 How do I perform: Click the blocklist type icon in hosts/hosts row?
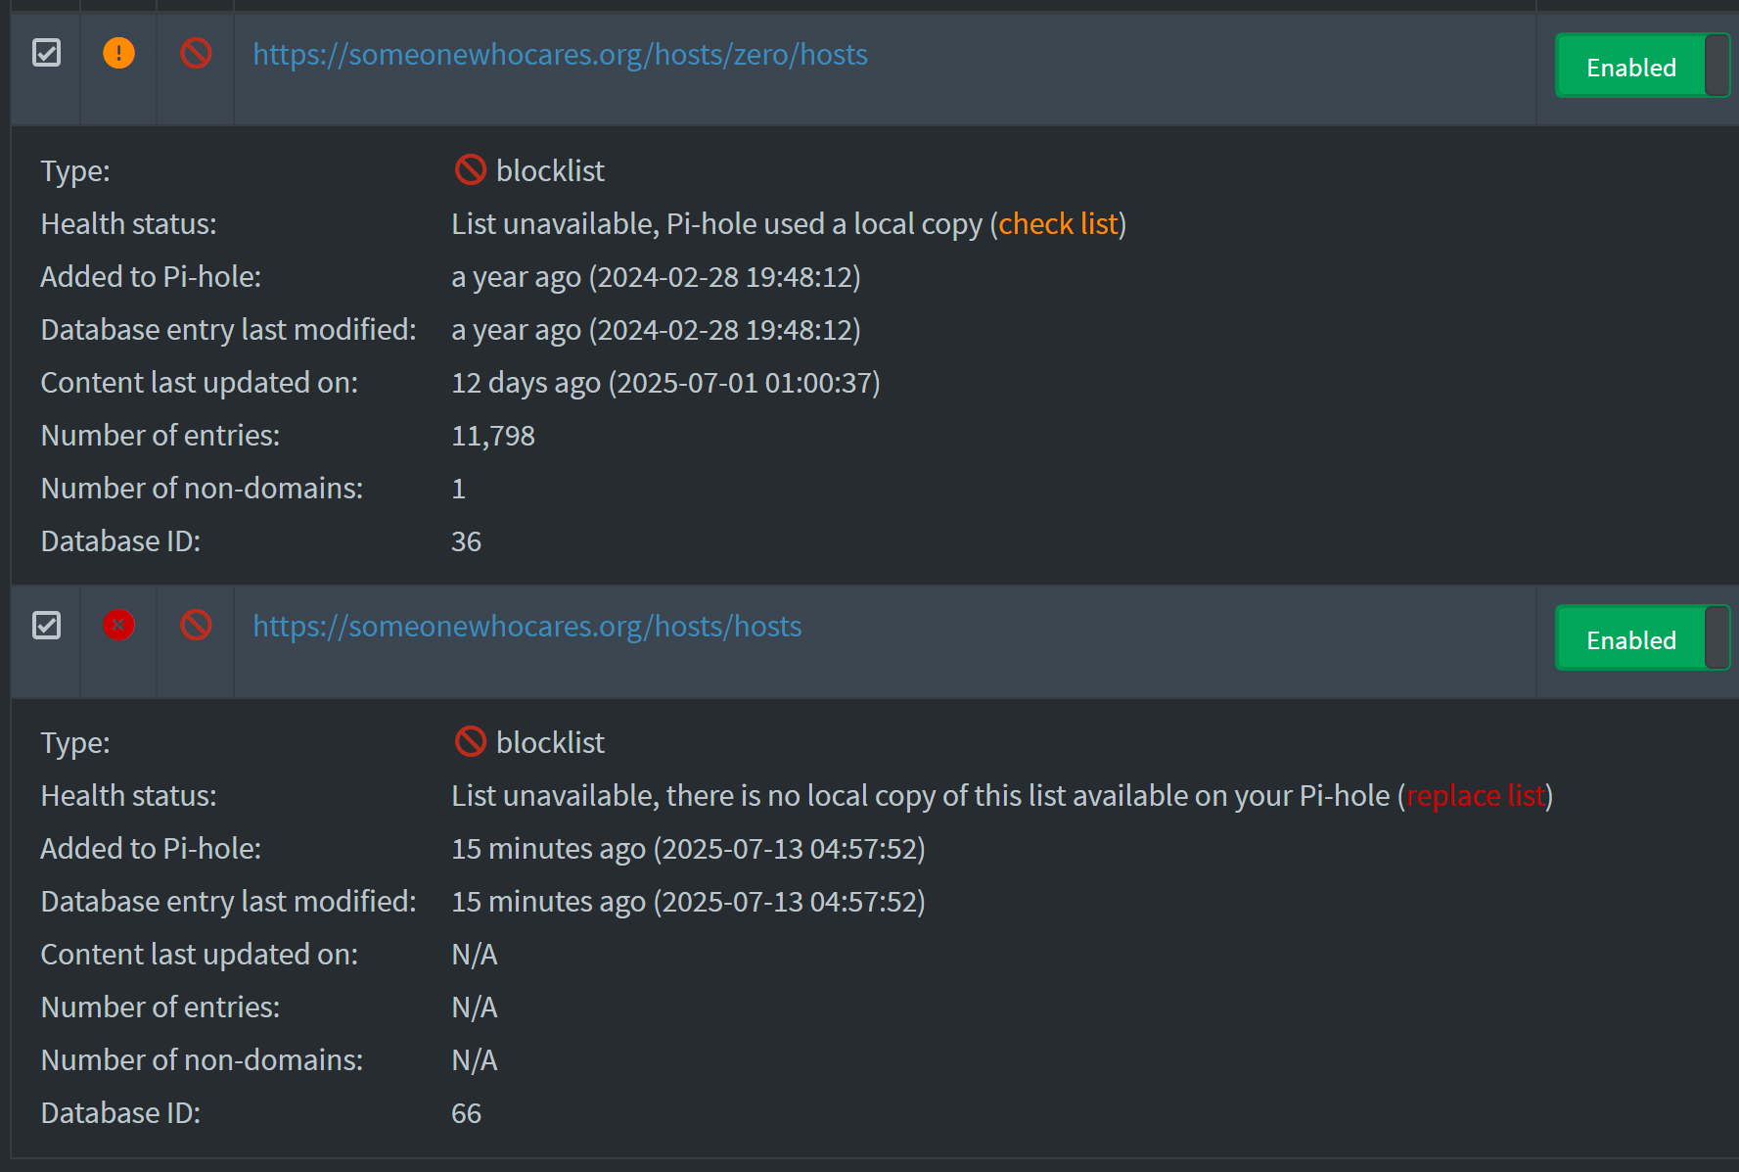196,625
